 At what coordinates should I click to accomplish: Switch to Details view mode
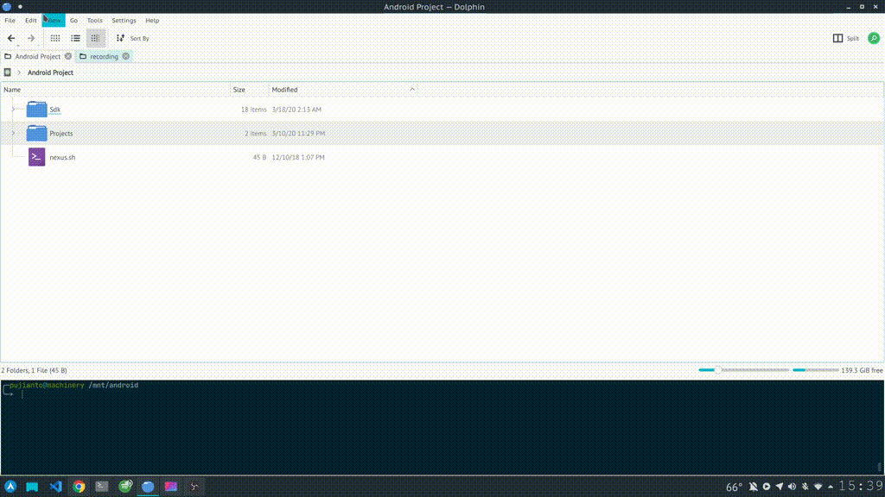click(x=95, y=38)
